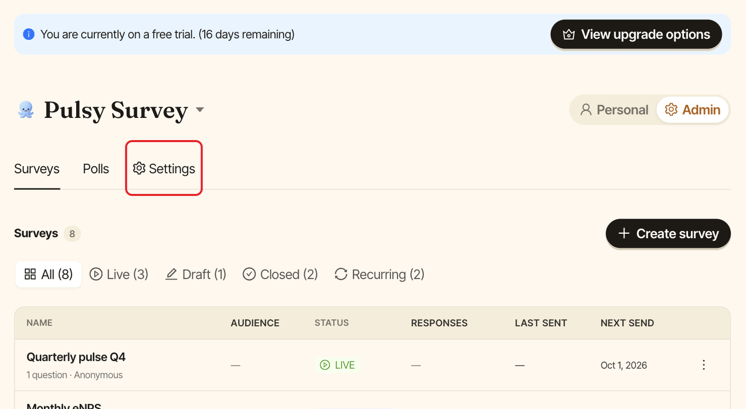Click View upgrade options button
Viewport: 746px width, 409px height.
(x=636, y=35)
